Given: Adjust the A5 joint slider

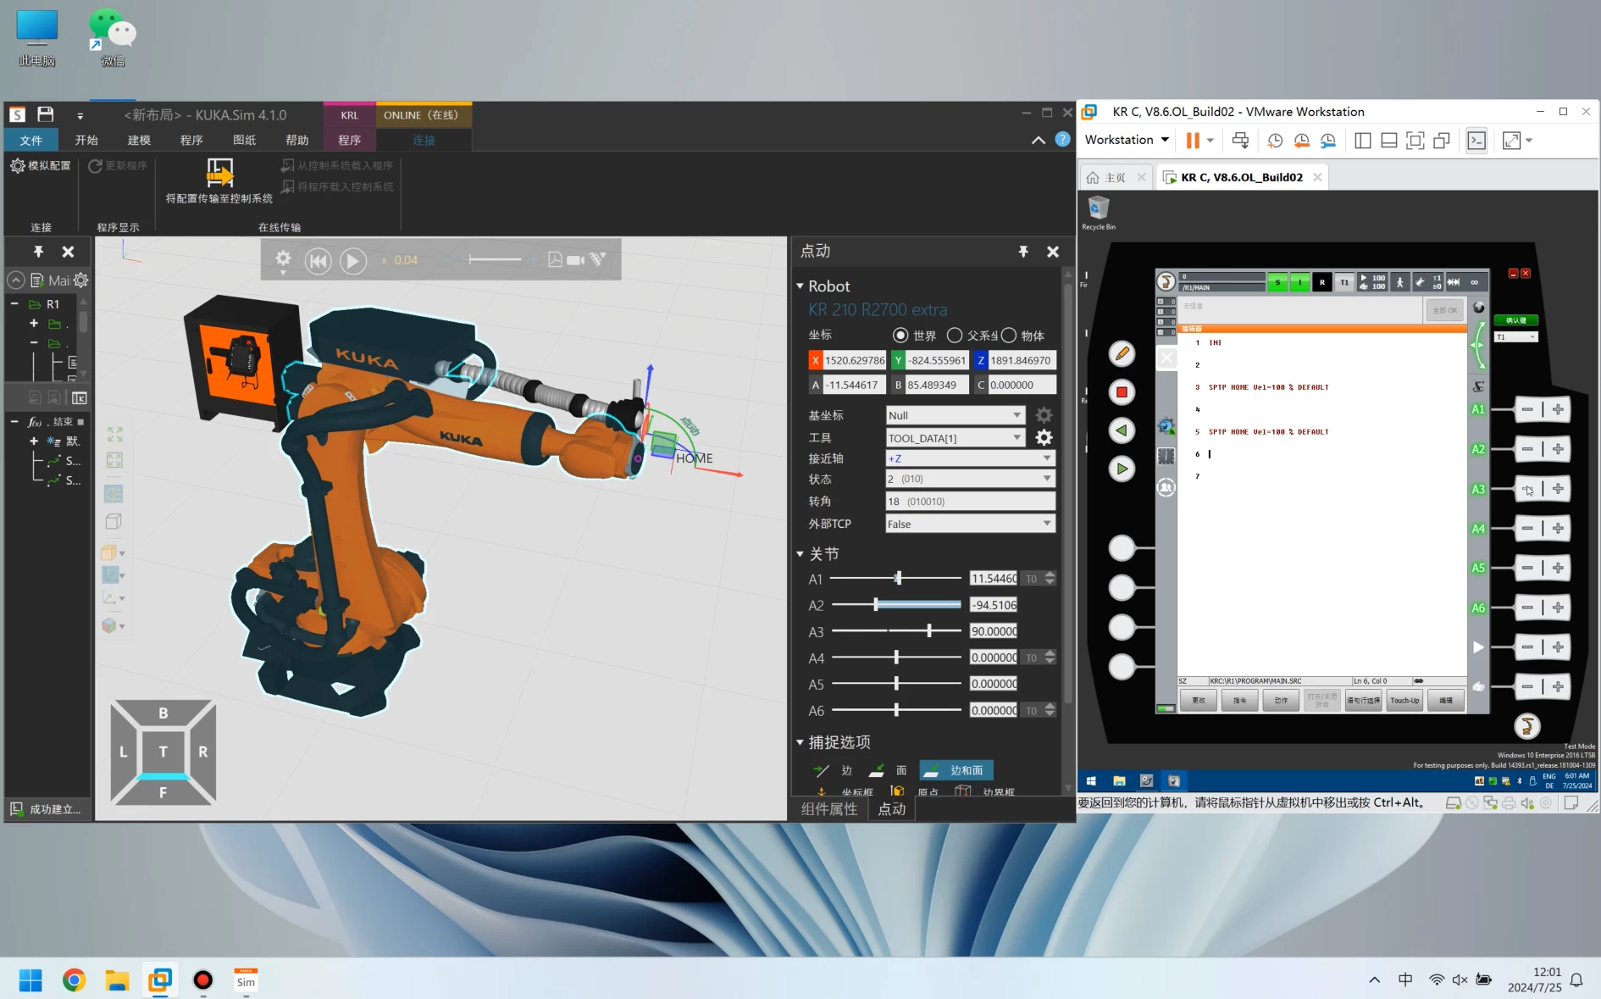Looking at the screenshot, I should [895, 684].
